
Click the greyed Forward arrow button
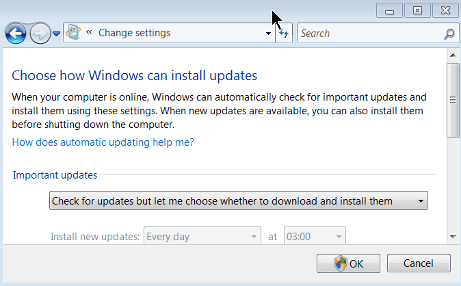[x=40, y=34]
